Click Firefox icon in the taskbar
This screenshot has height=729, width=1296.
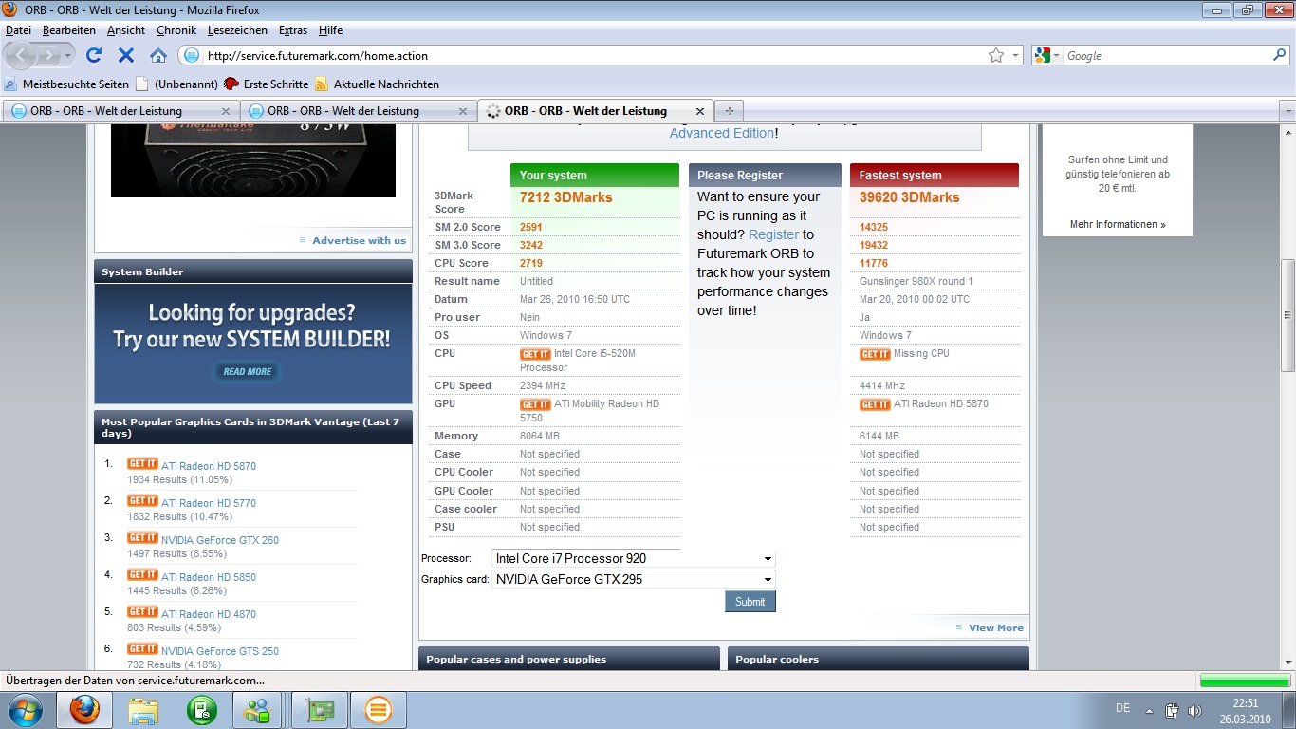(84, 710)
